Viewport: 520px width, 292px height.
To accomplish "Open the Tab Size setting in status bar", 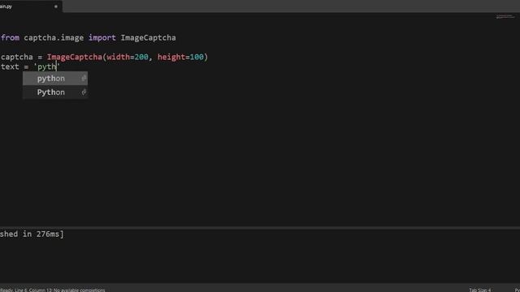I will (x=480, y=290).
